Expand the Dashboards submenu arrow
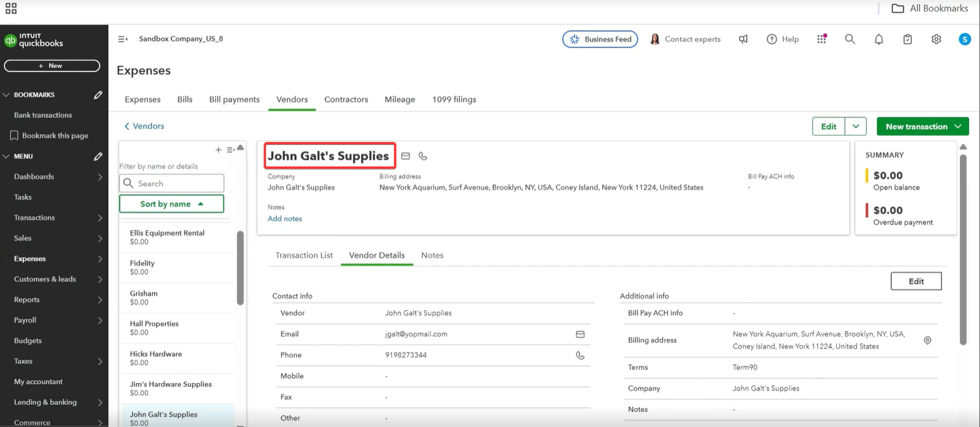This screenshot has height=427, width=980. pyautogui.click(x=100, y=177)
